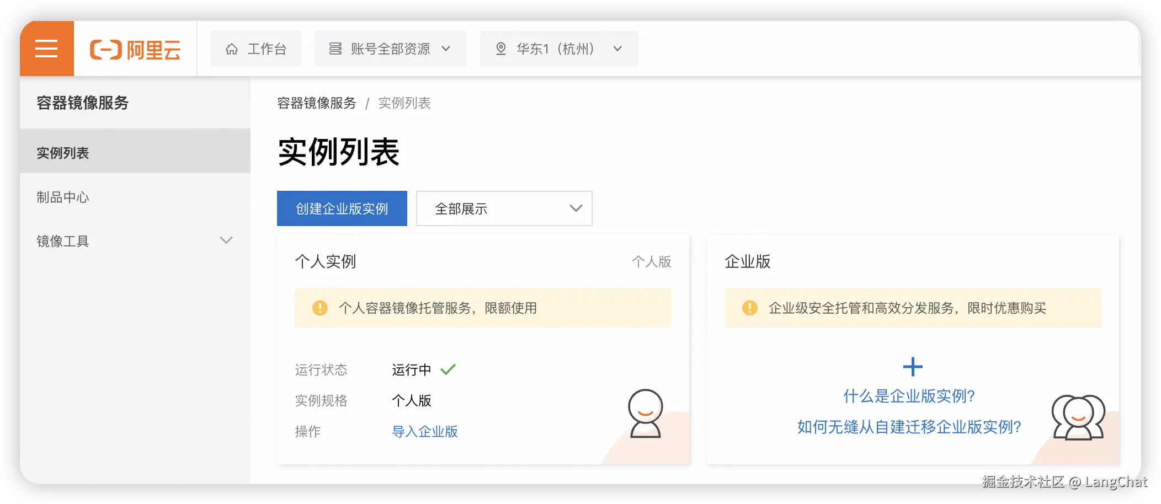1161x504 pixels.
Task: Click the 运行状态 label
Action: tap(321, 369)
